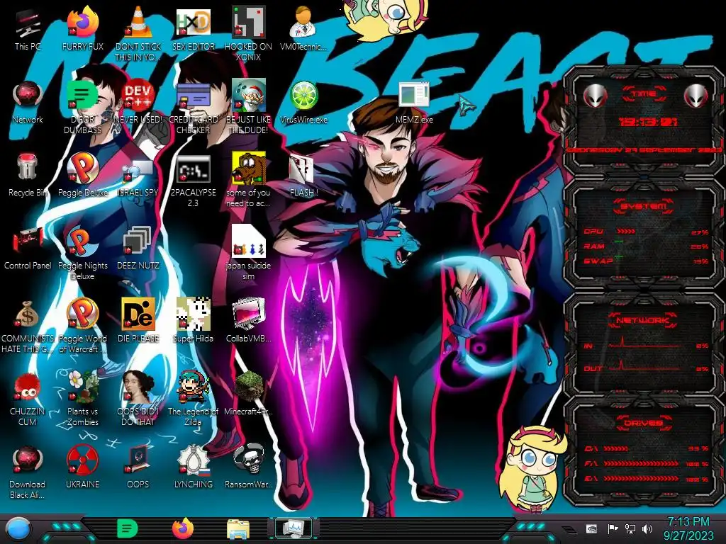This screenshot has width=726, height=544.
Task: Open the BE JUST LIKE THE DUDE shortcut
Action: pyautogui.click(x=248, y=106)
